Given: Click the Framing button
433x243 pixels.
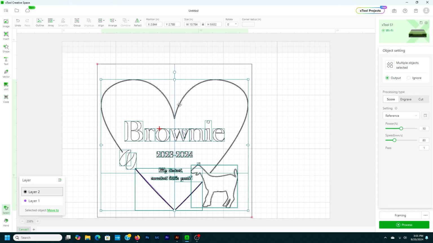Looking at the screenshot, I should 400,215.
